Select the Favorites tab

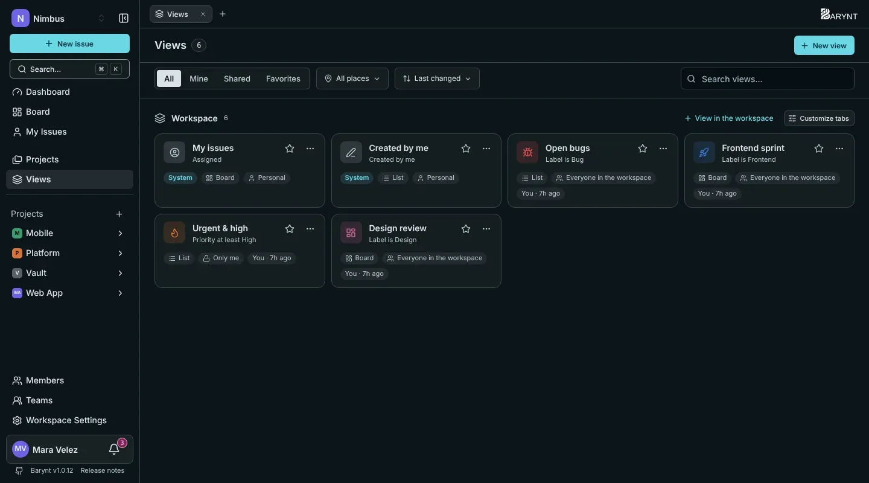(283, 78)
